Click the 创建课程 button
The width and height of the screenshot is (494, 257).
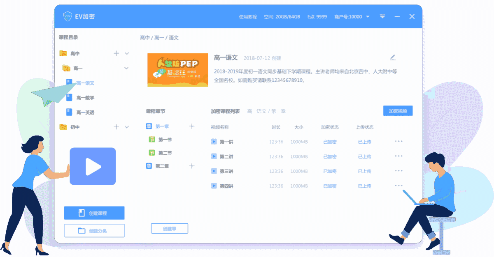click(94, 213)
